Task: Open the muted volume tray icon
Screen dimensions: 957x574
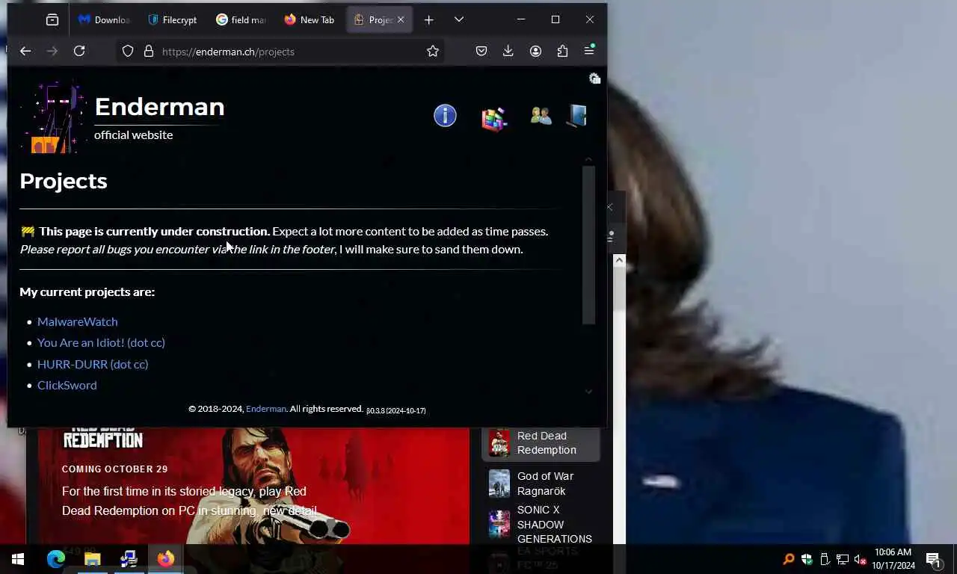Action: click(x=861, y=559)
